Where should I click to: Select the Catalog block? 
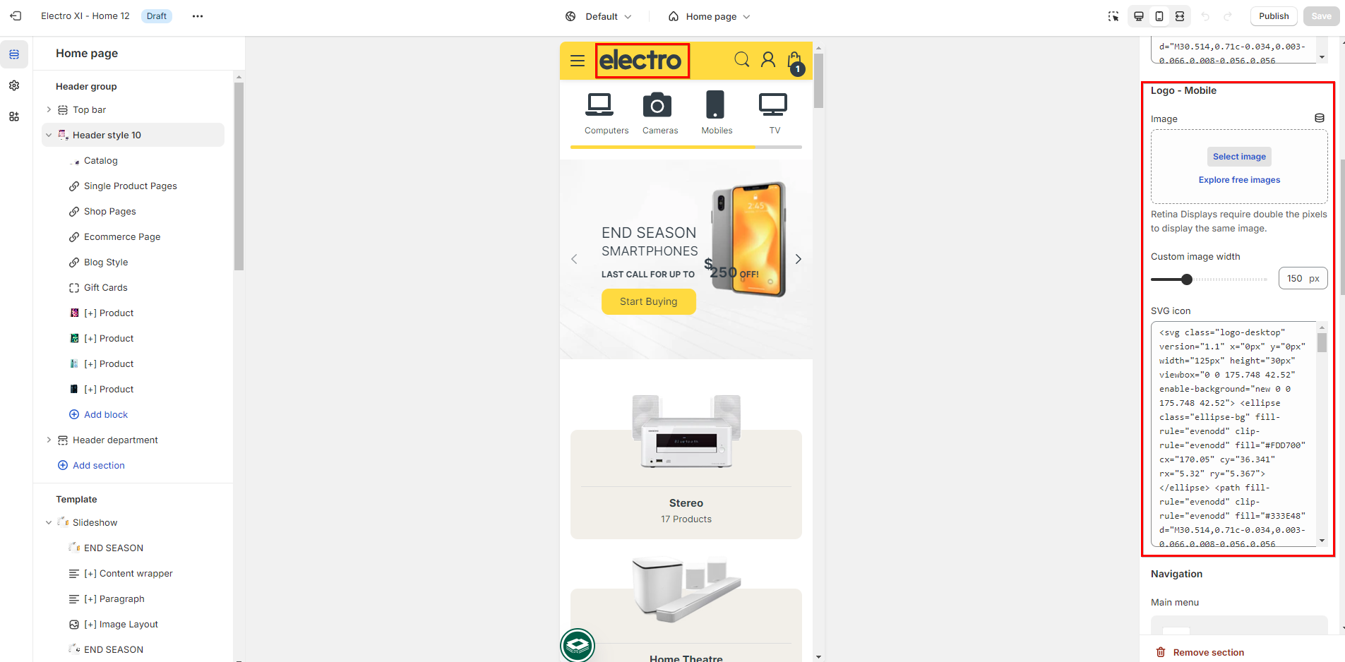point(101,160)
